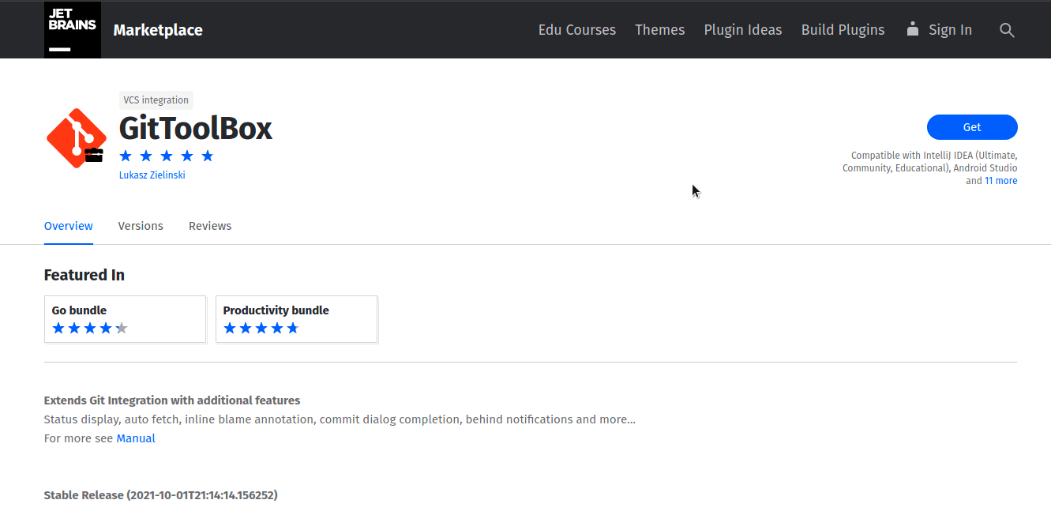Open the Manual link
Image resolution: width=1051 pixels, height=515 pixels.
point(136,438)
